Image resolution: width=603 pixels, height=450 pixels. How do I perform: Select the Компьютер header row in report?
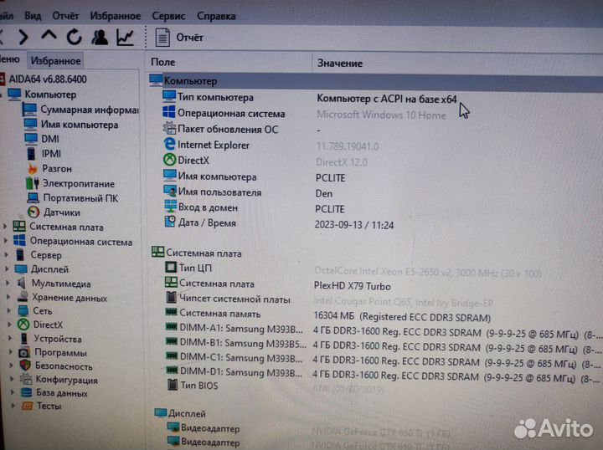[375, 81]
